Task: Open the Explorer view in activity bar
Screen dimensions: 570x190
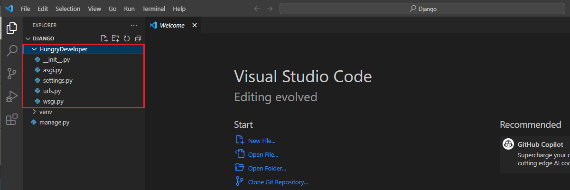Action: pyautogui.click(x=11, y=28)
